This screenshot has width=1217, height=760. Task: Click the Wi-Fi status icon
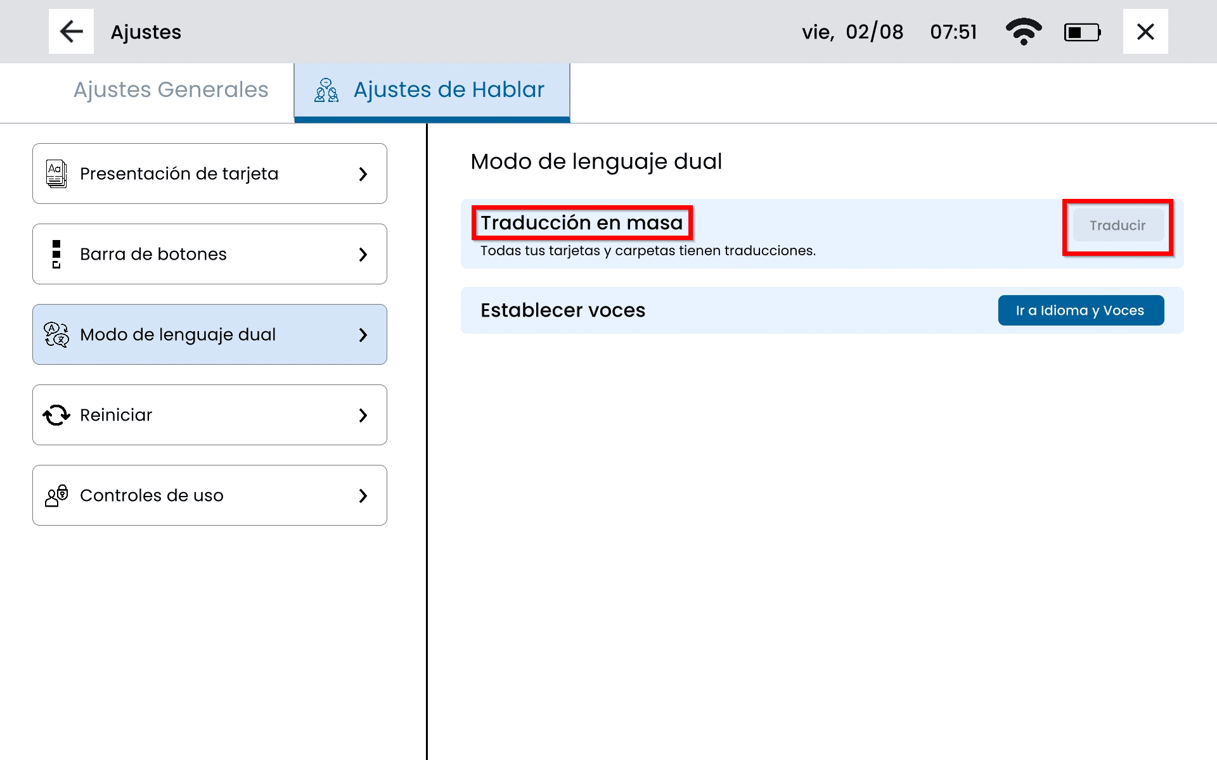coord(1023,32)
